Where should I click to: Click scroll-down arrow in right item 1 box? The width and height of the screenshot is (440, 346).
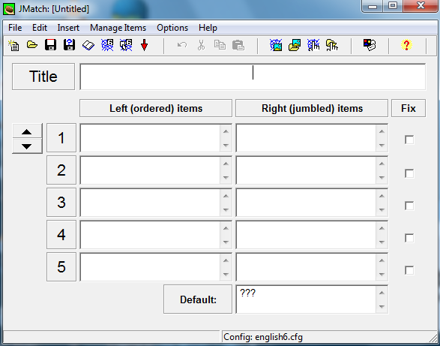click(x=382, y=145)
